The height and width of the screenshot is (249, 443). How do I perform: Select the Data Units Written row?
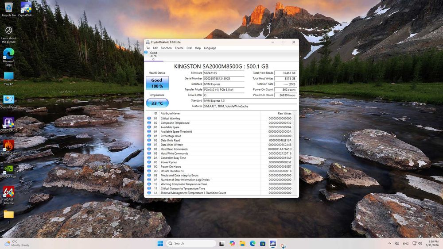[x=220, y=145]
